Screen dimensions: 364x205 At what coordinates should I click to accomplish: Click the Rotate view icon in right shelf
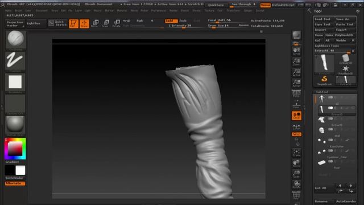tap(296, 184)
